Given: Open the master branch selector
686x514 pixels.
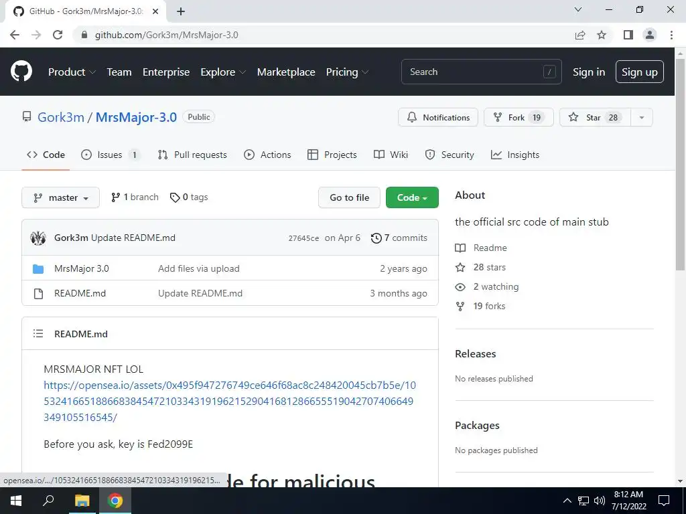Looking at the screenshot, I should (61, 197).
